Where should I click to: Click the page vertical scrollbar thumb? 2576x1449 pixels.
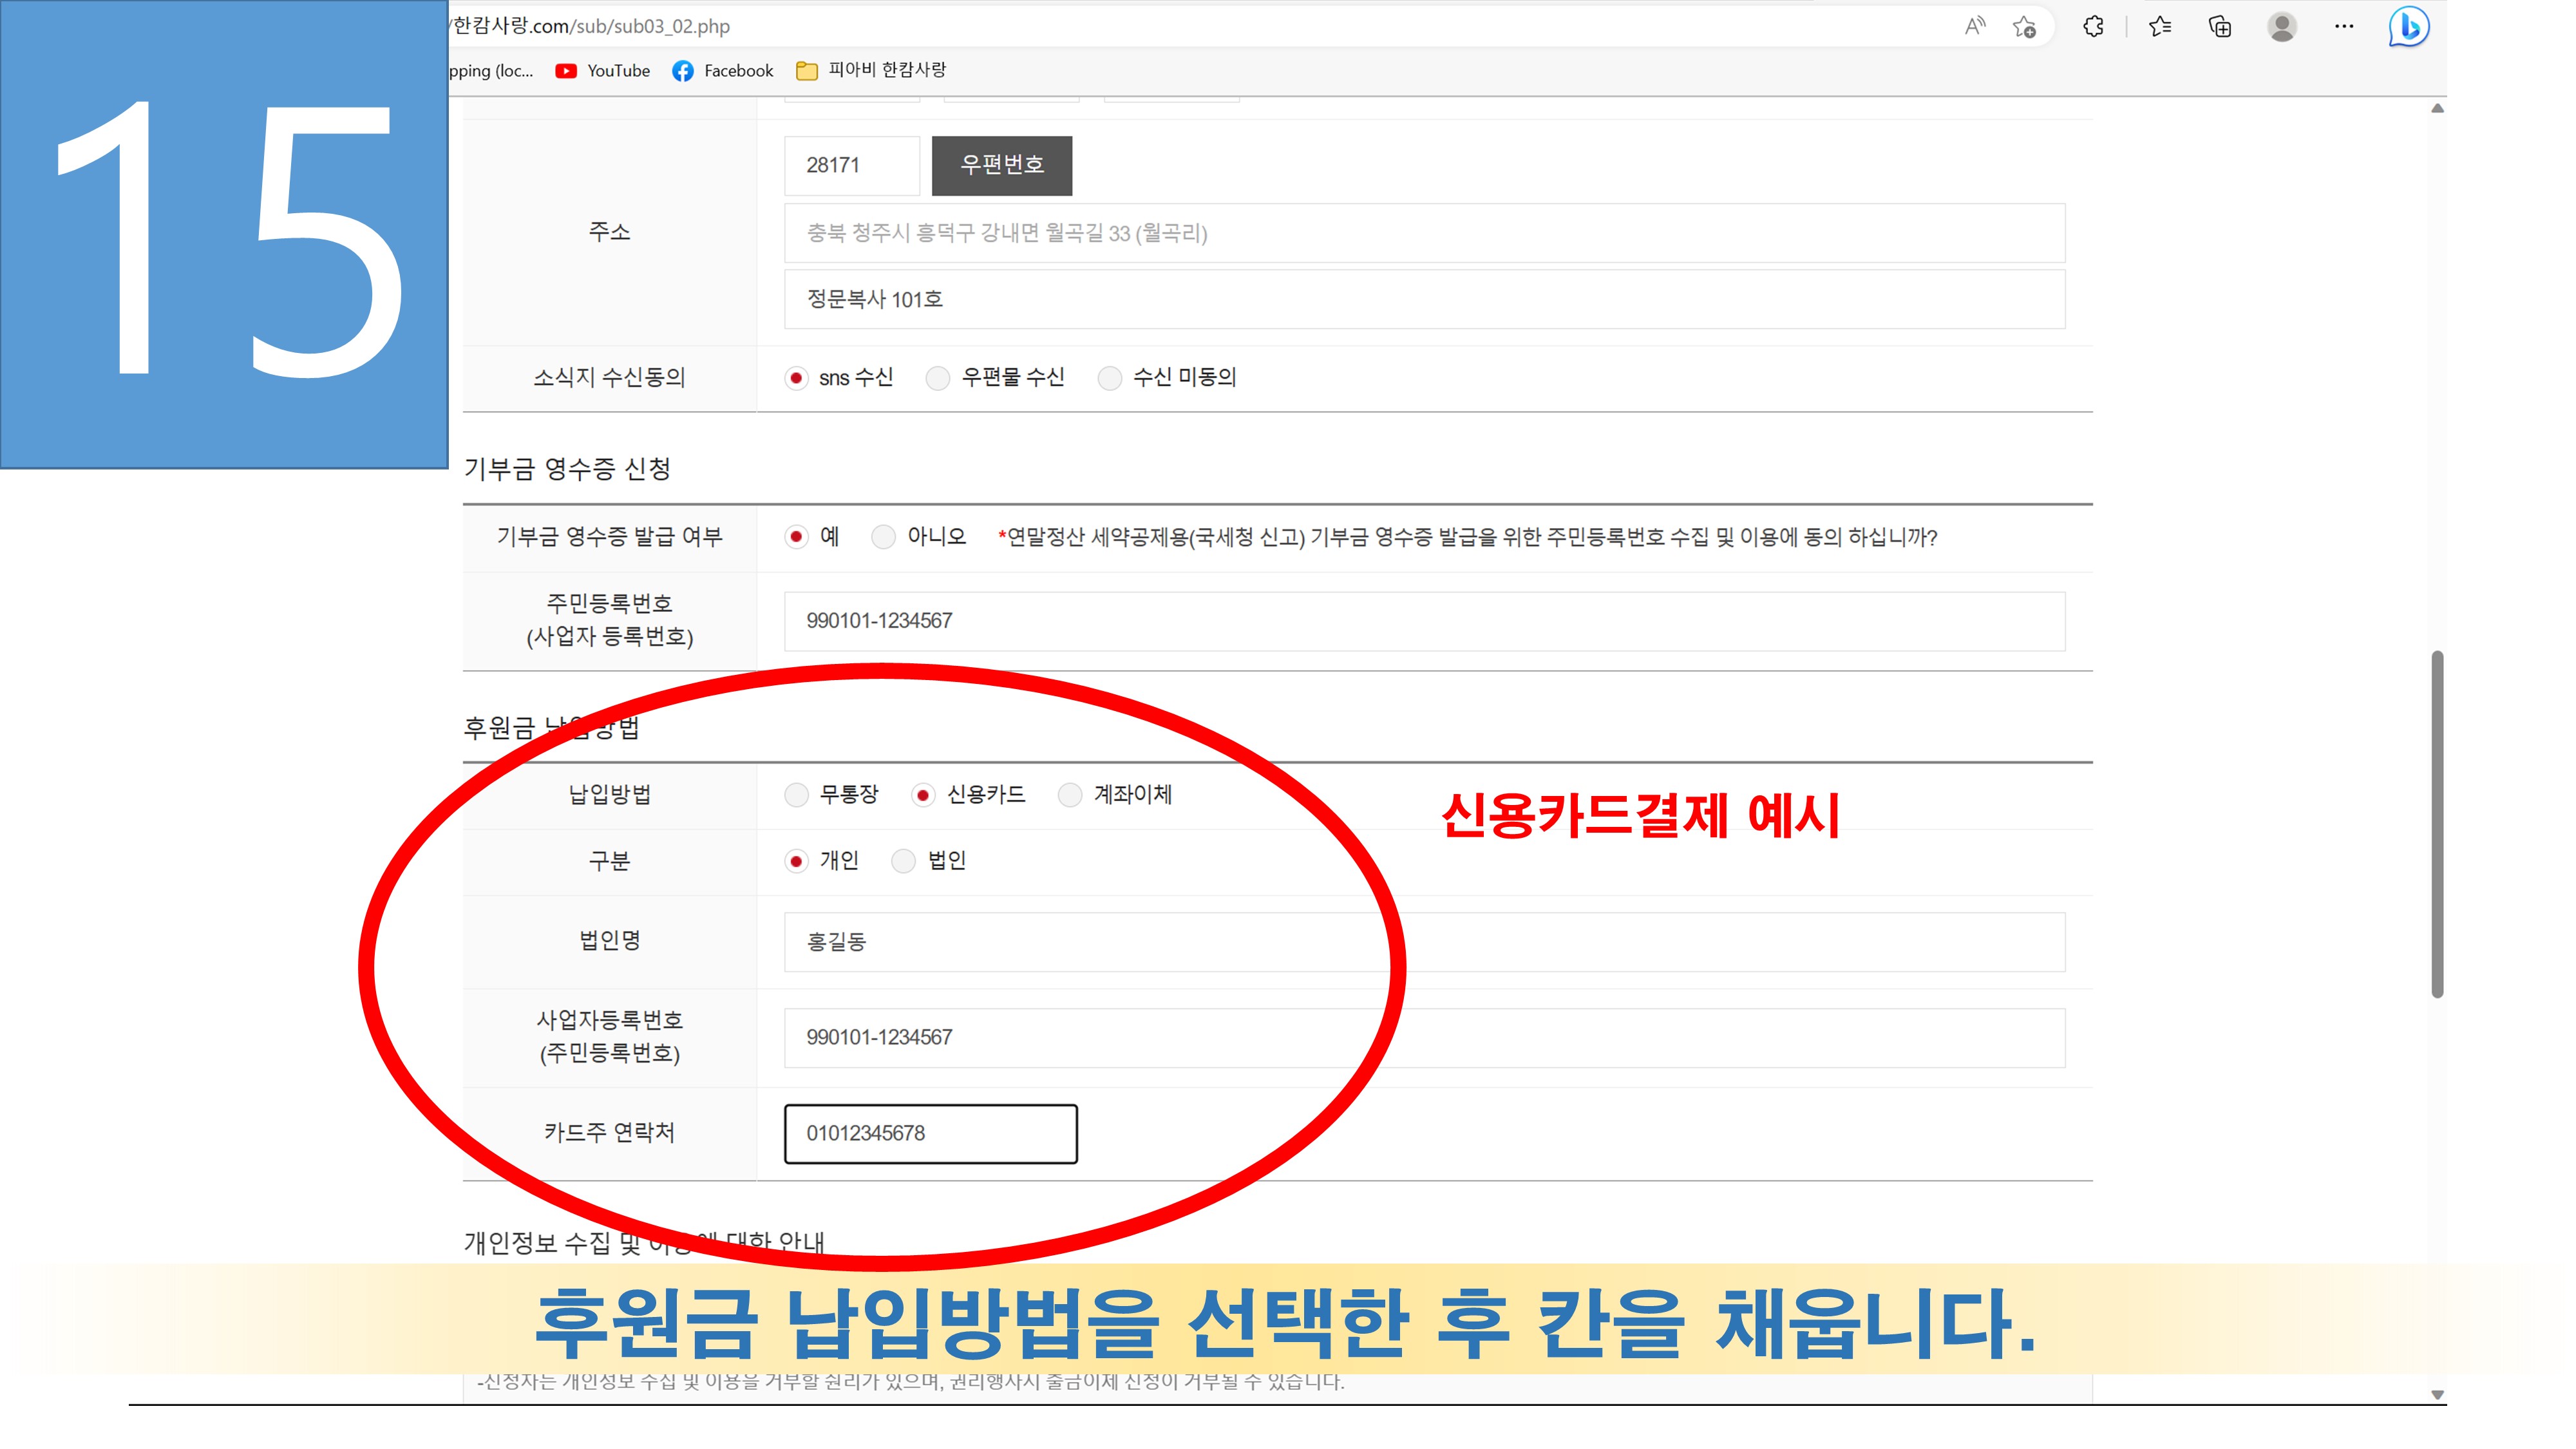coord(2437,825)
